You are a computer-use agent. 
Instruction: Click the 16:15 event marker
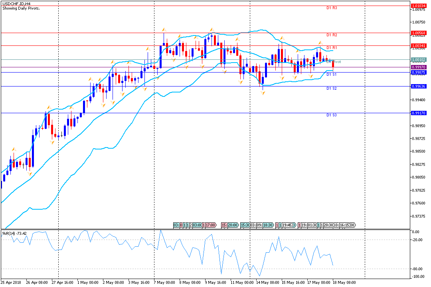tap(345, 225)
